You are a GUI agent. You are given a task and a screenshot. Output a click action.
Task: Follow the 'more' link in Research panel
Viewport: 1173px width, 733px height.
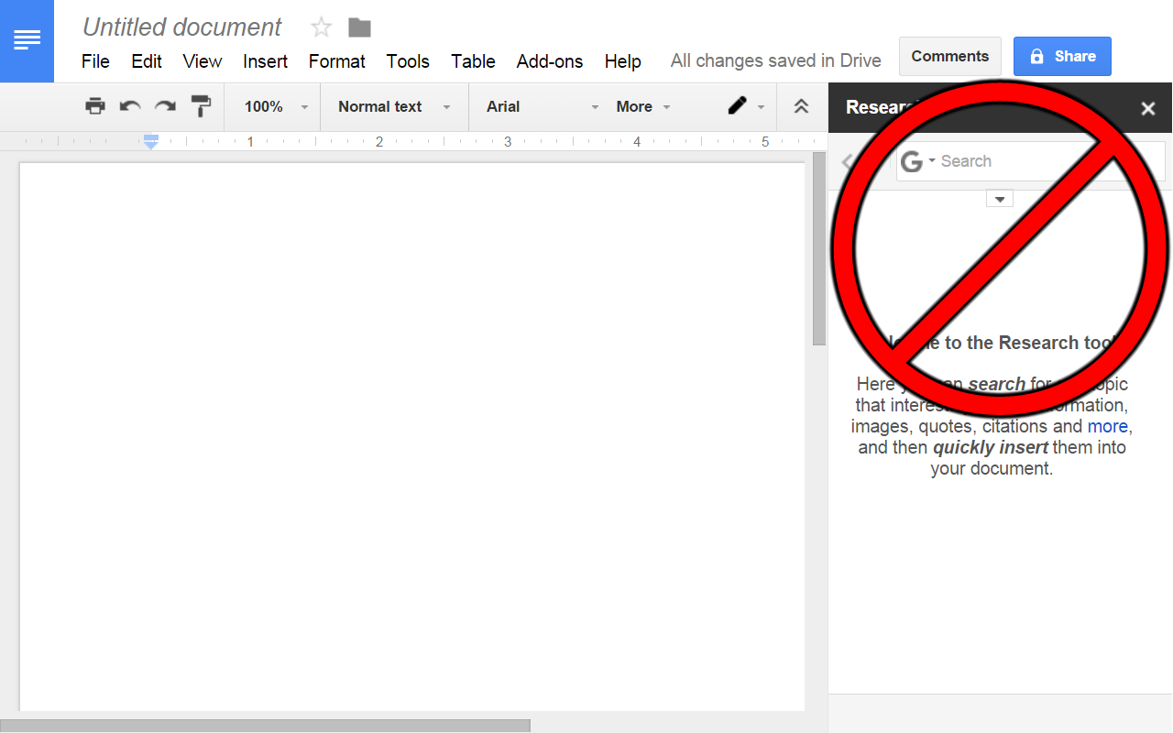tap(1110, 426)
